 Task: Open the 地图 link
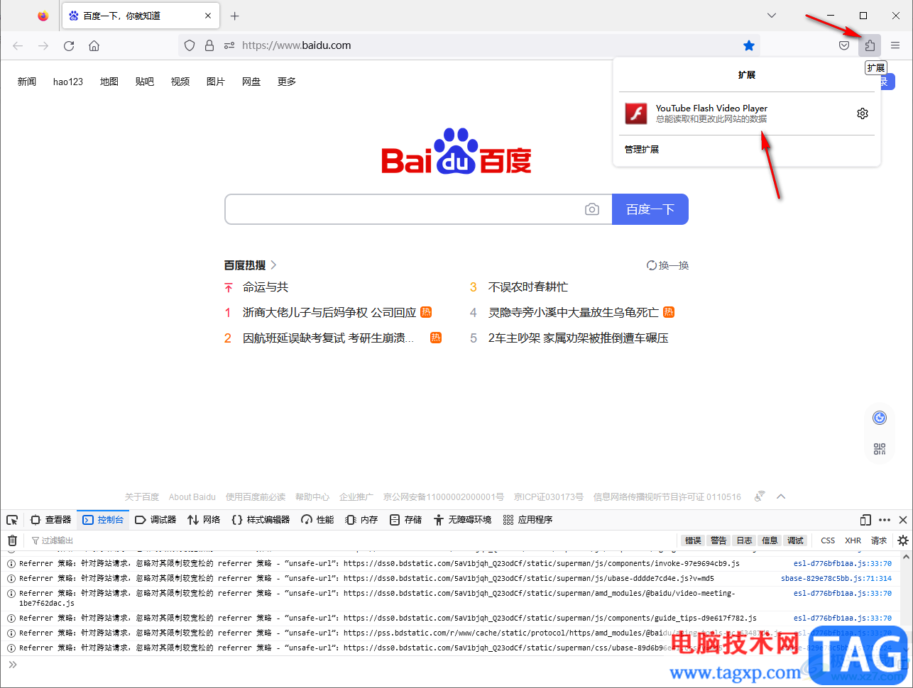[x=109, y=82]
